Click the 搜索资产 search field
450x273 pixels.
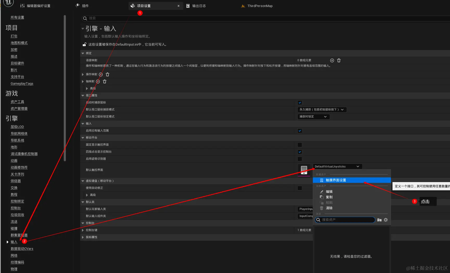pyautogui.click(x=345, y=220)
